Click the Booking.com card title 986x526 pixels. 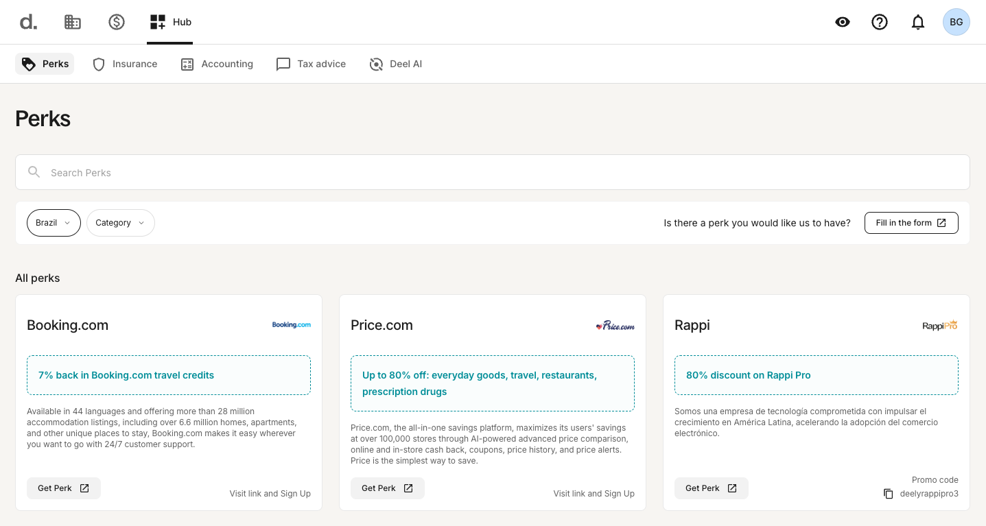[x=68, y=325]
